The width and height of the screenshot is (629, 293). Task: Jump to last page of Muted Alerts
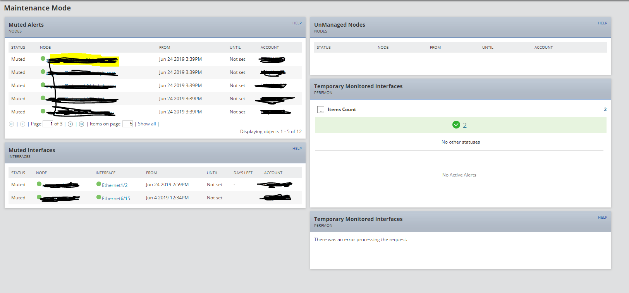click(x=81, y=124)
